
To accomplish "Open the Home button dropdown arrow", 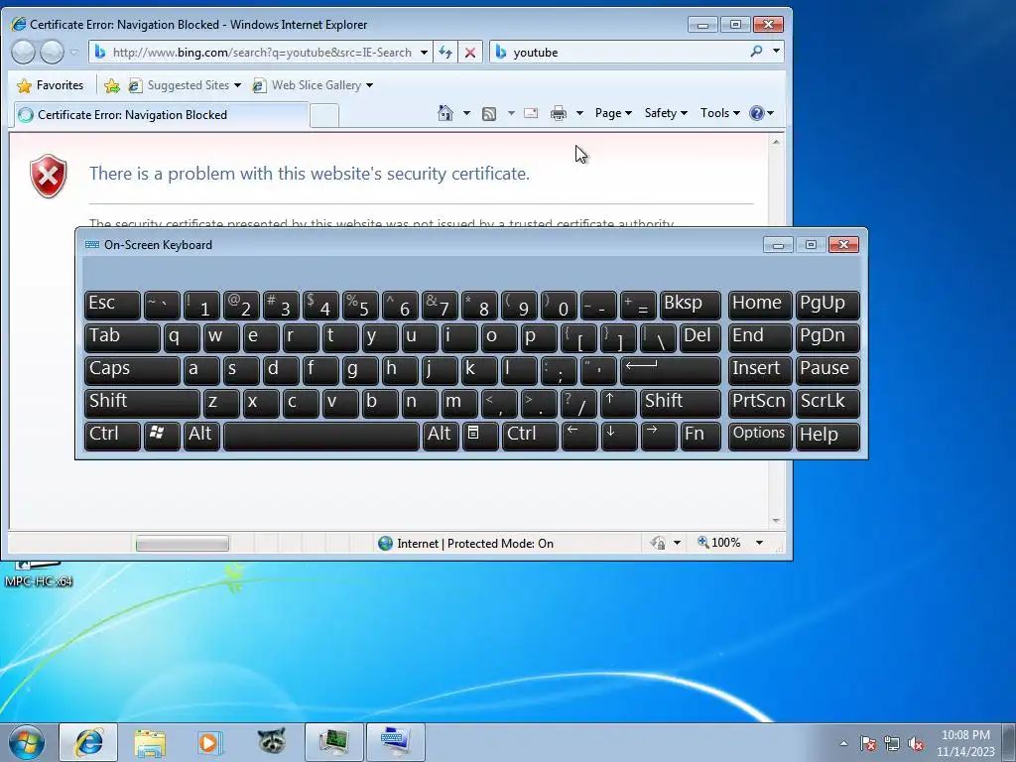I will [466, 113].
